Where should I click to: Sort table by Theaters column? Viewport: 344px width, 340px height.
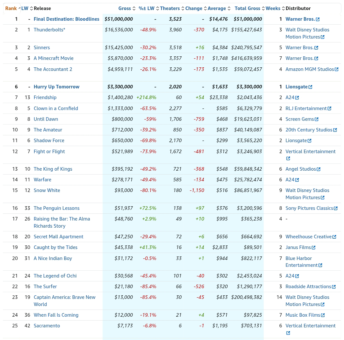(172, 8)
